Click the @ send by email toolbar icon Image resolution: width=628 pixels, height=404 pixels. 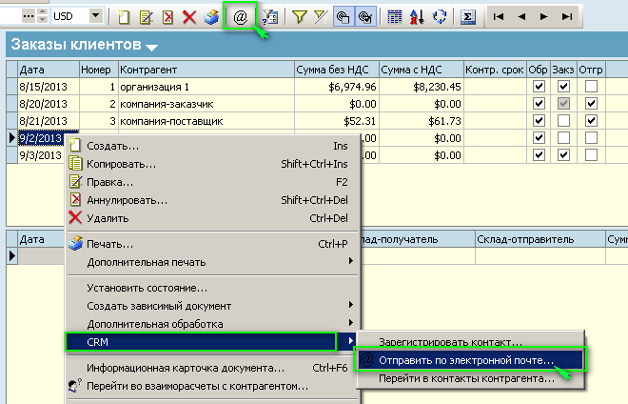[241, 17]
